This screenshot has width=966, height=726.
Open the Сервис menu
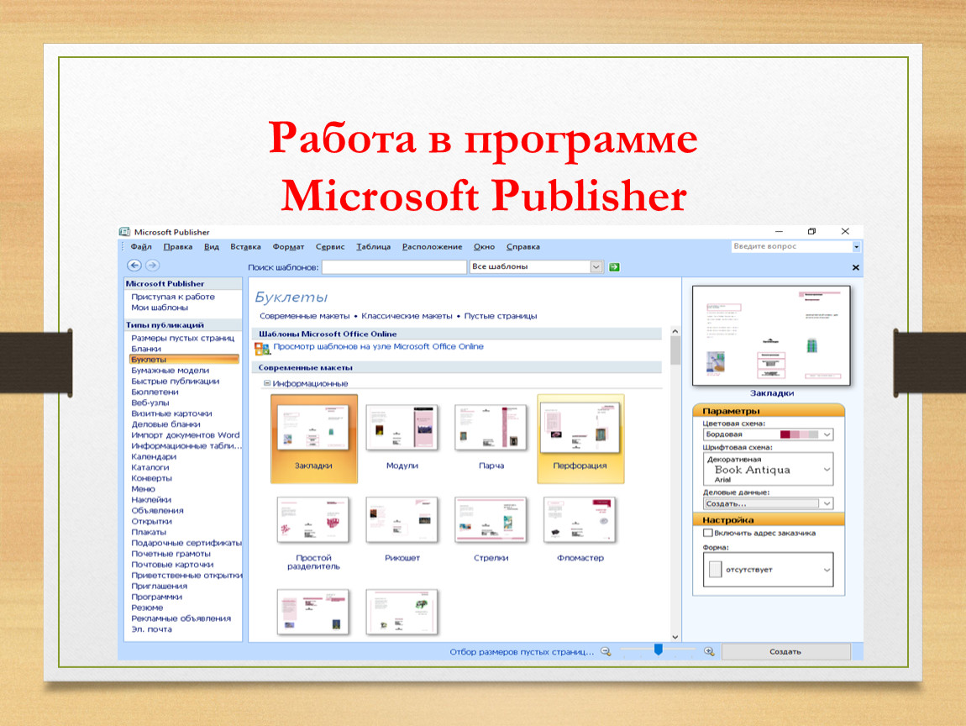pos(330,246)
